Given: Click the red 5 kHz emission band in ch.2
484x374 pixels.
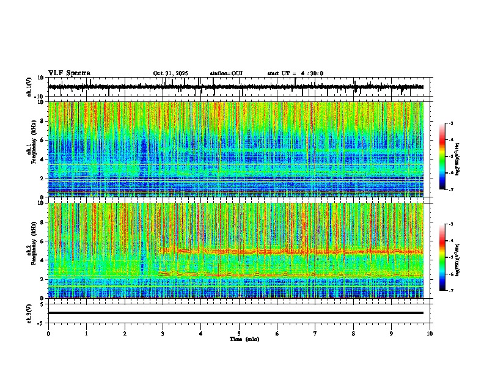Looking at the screenshot, I should 290,252.
